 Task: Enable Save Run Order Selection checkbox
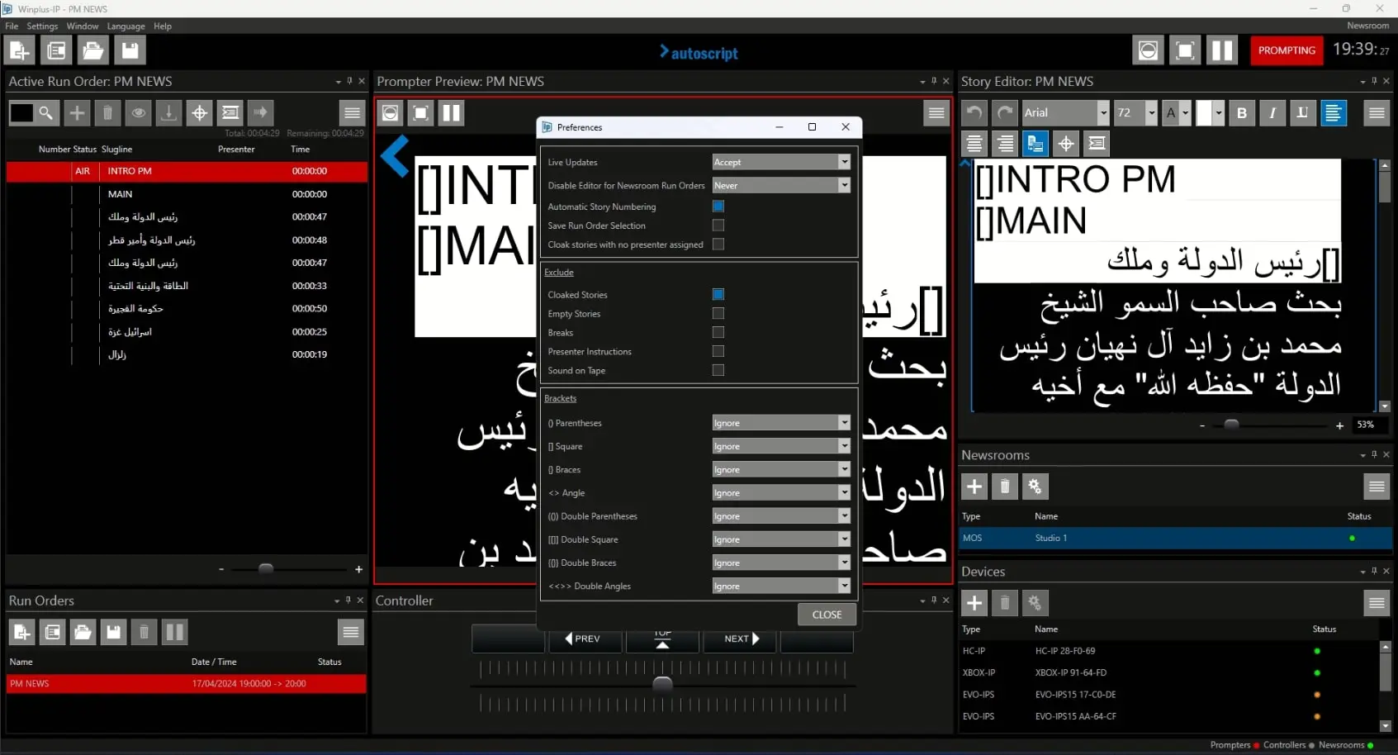(x=718, y=226)
